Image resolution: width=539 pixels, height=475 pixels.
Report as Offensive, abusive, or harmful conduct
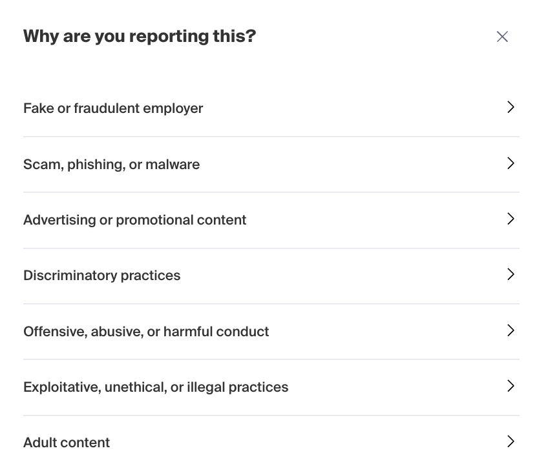click(x=146, y=331)
